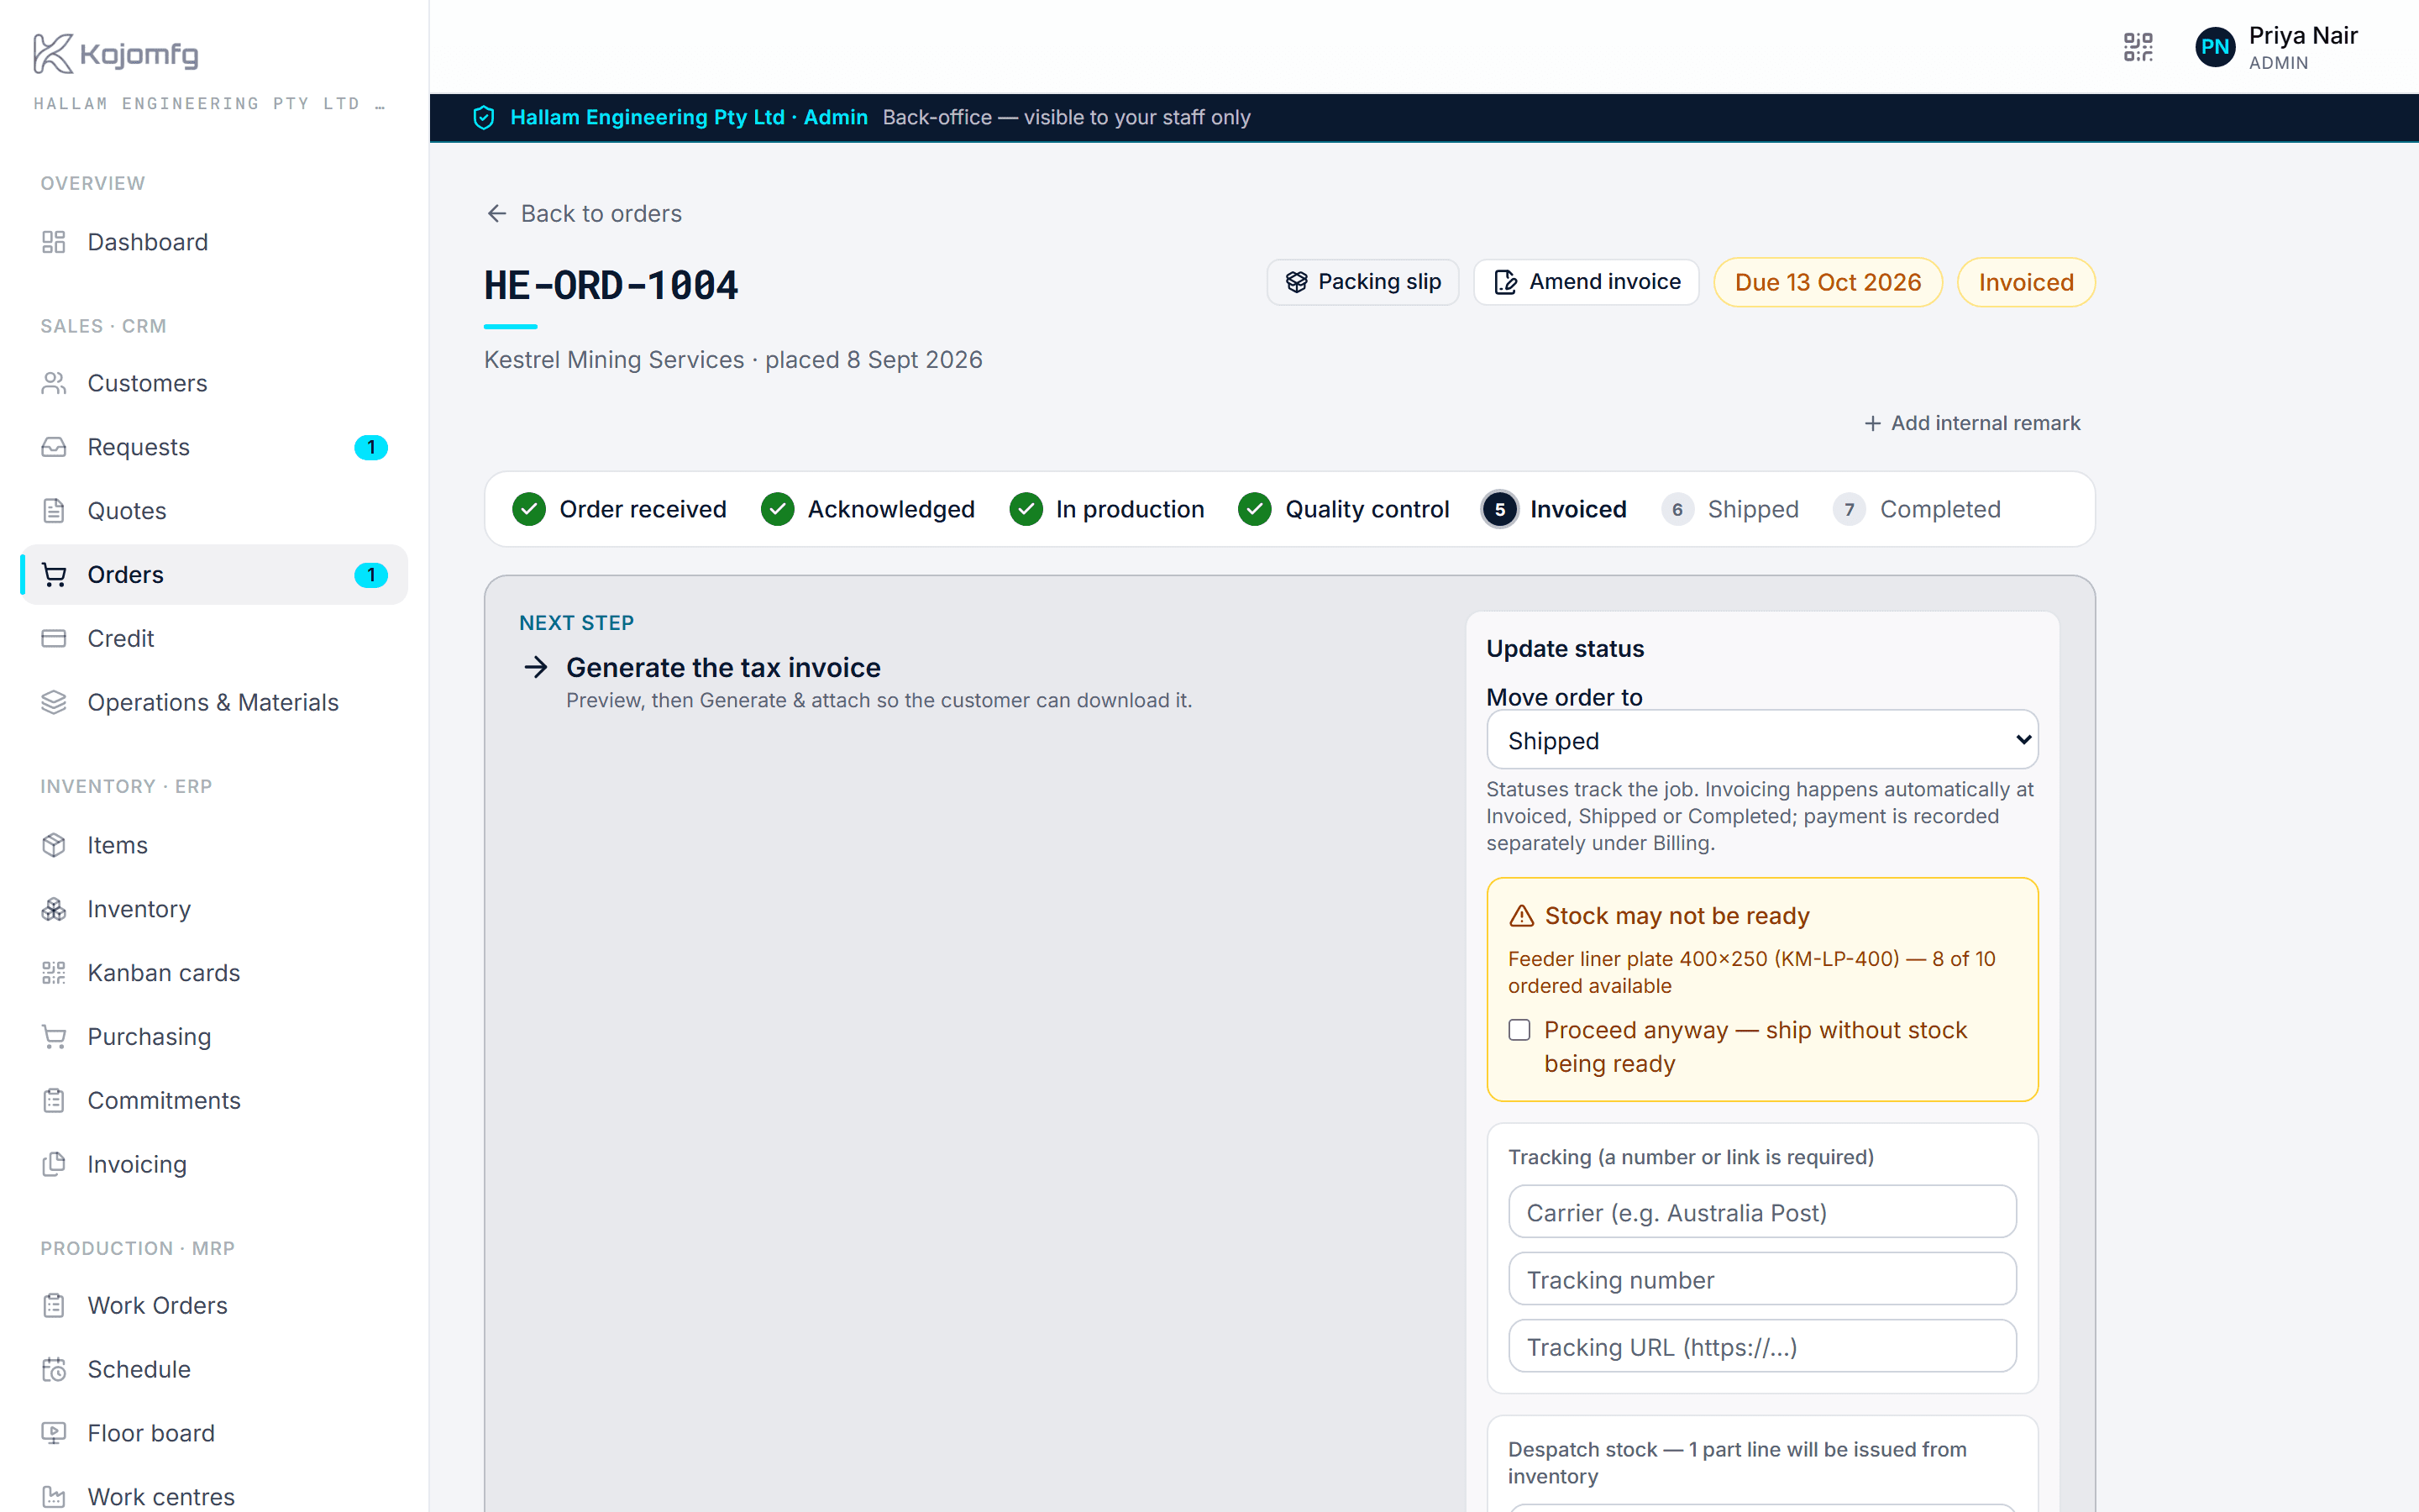Click the Quotes document icon
The image size is (2419, 1512).
(54, 511)
